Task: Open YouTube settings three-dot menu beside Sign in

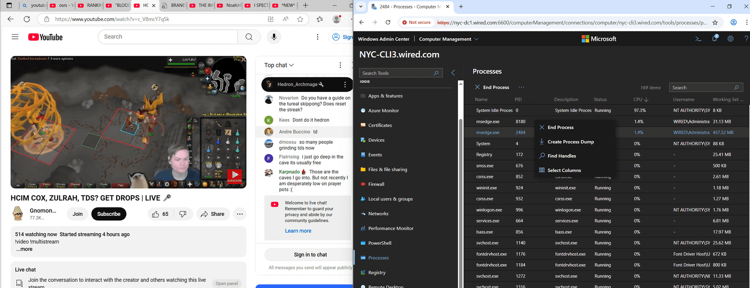Action: (x=317, y=37)
